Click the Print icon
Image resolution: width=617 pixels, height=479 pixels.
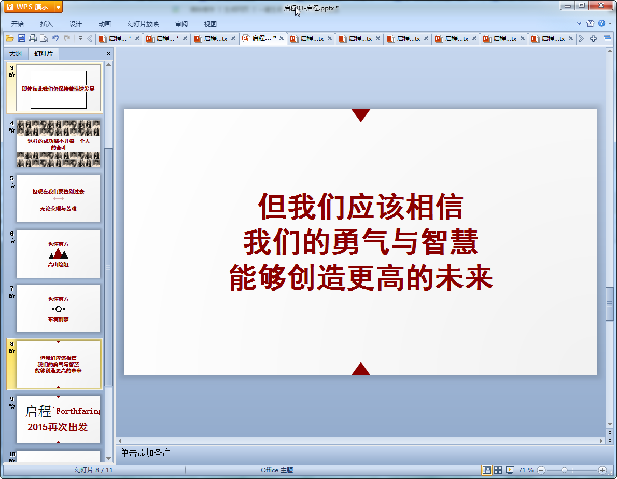coord(33,38)
